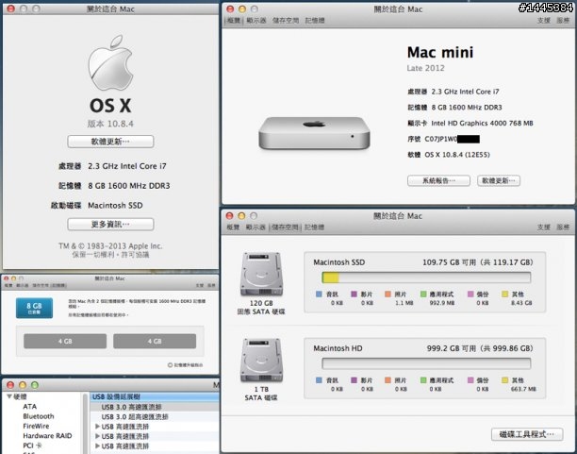The height and width of the screenshot is (454, 577).
Task: Click the Apple logo in the OS X window
Action: (110, 62)
